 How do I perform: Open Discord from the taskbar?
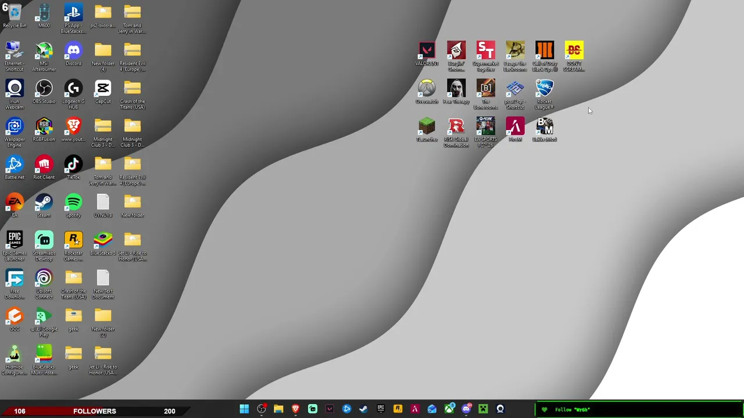tap(466, 409)
